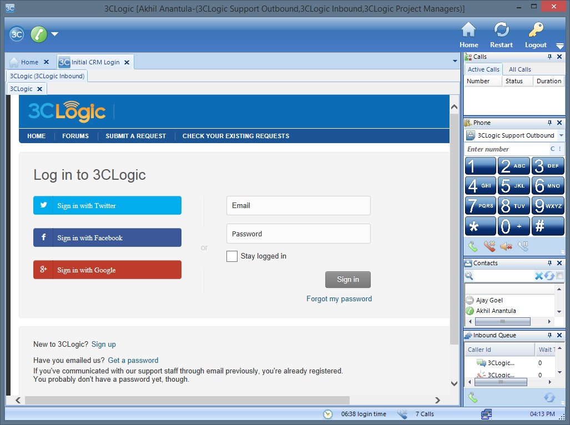Screen dimensions: 570x425
Task: Pin the Calls panel
Action: [x=549, y=57]
